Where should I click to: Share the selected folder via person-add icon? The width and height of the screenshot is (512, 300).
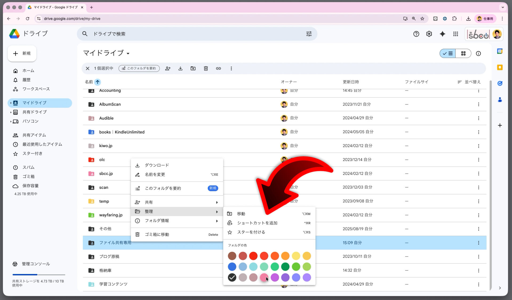[x=168, y=69]
